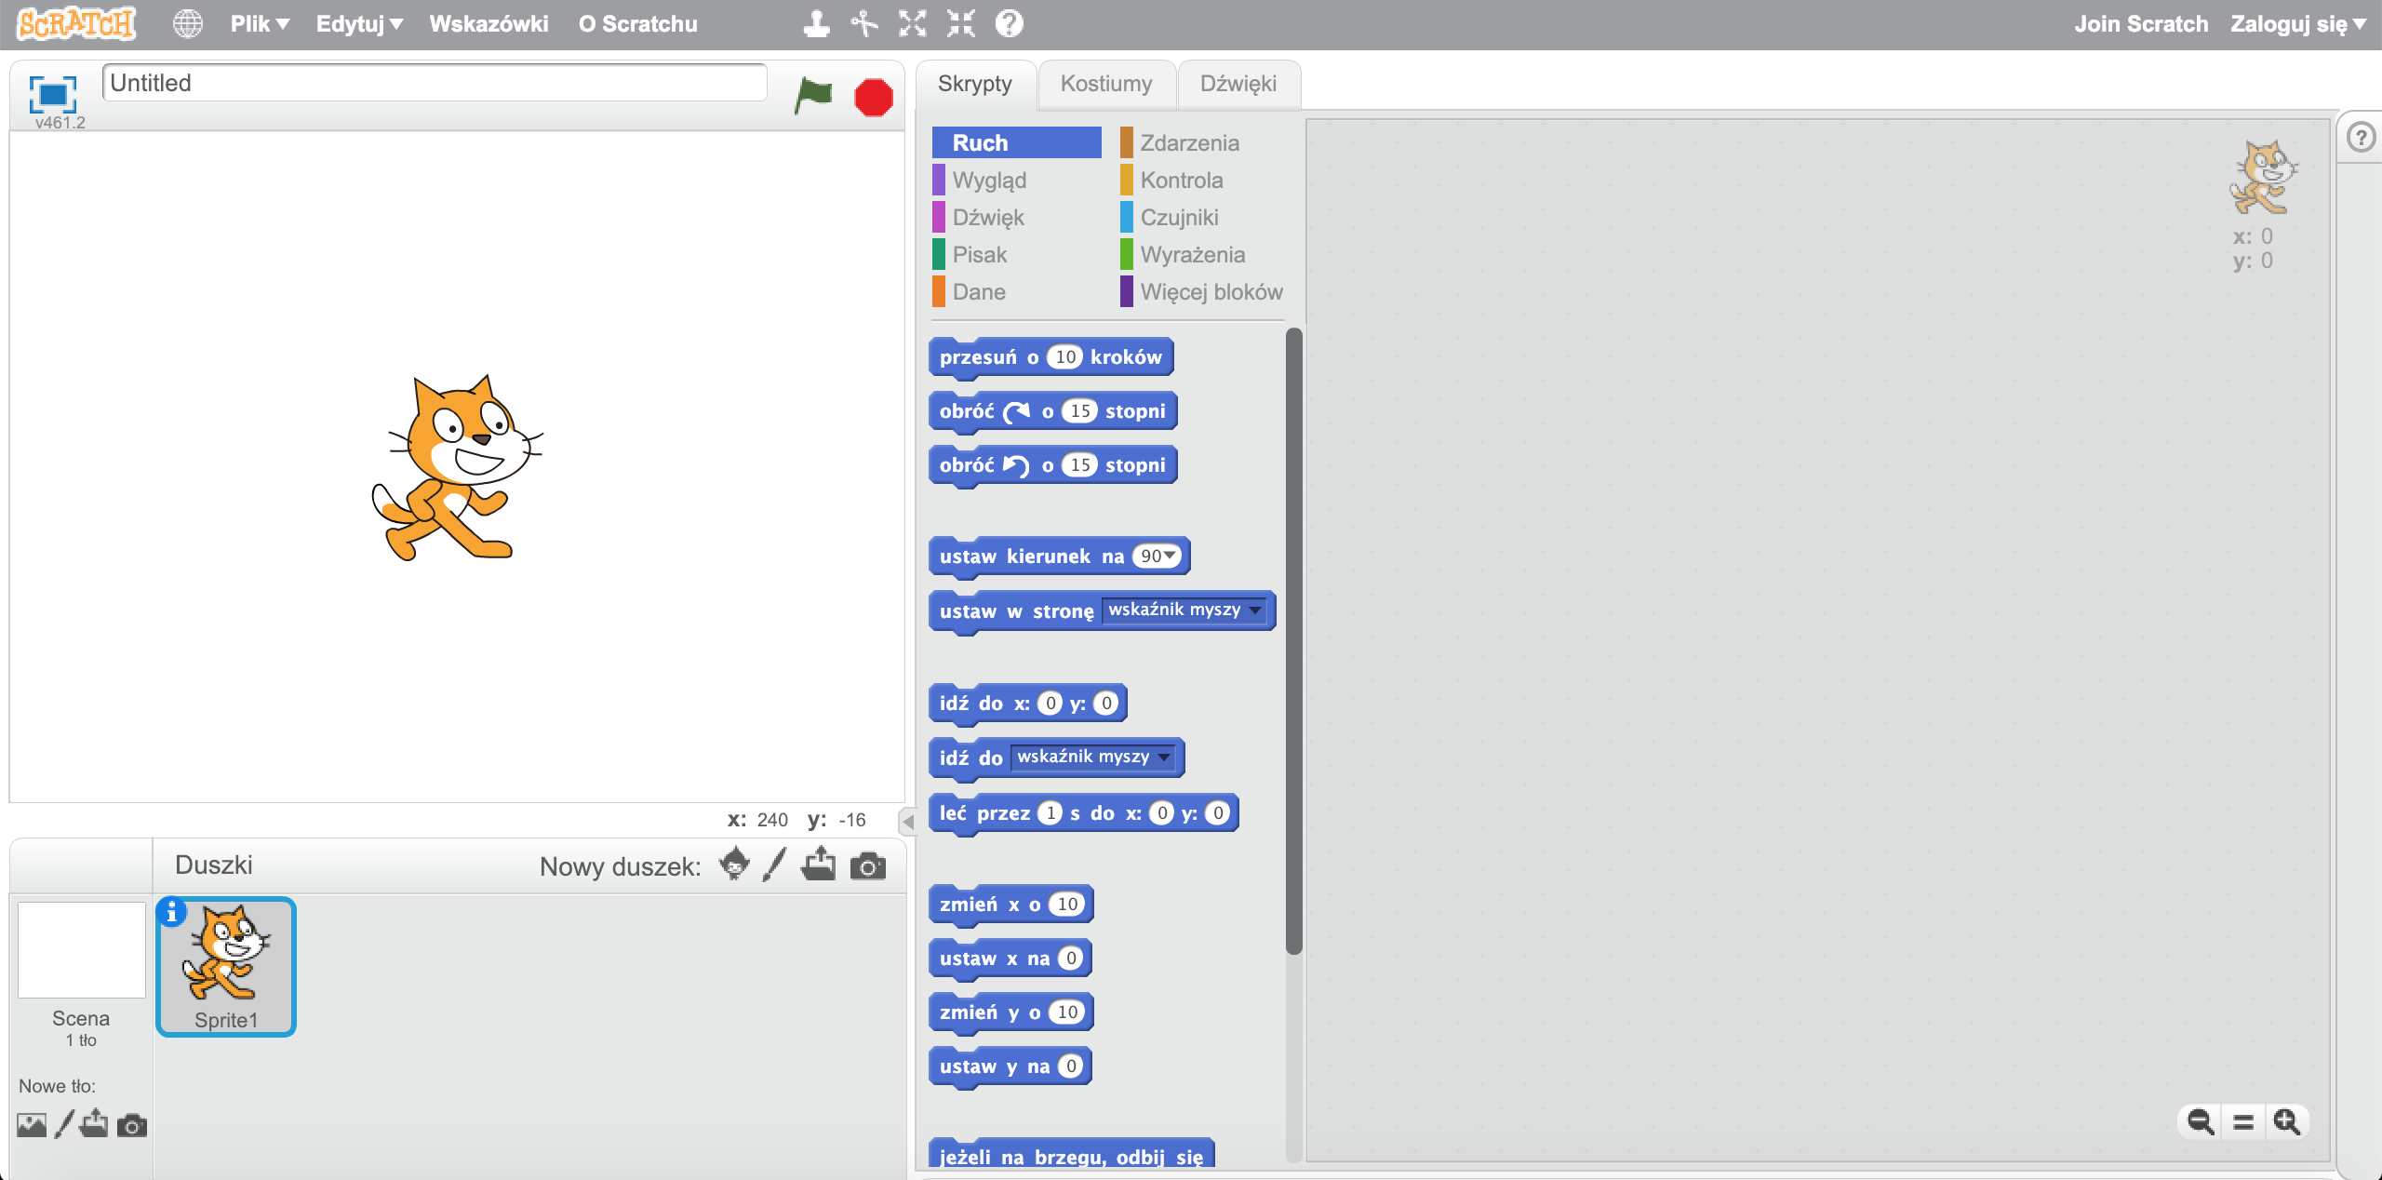Image resolution: width=2382 pixels, height=1180 pixels.
Task: Select the Ruch block category
Action: 1016,142
